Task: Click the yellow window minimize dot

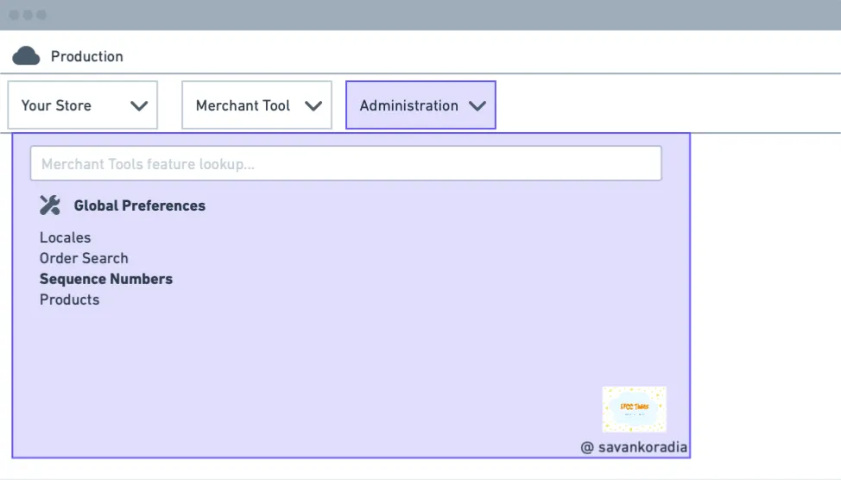Action: click(x=28, y=15)
